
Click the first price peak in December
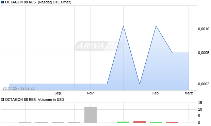pyautogui.click(x=123, y=26)
